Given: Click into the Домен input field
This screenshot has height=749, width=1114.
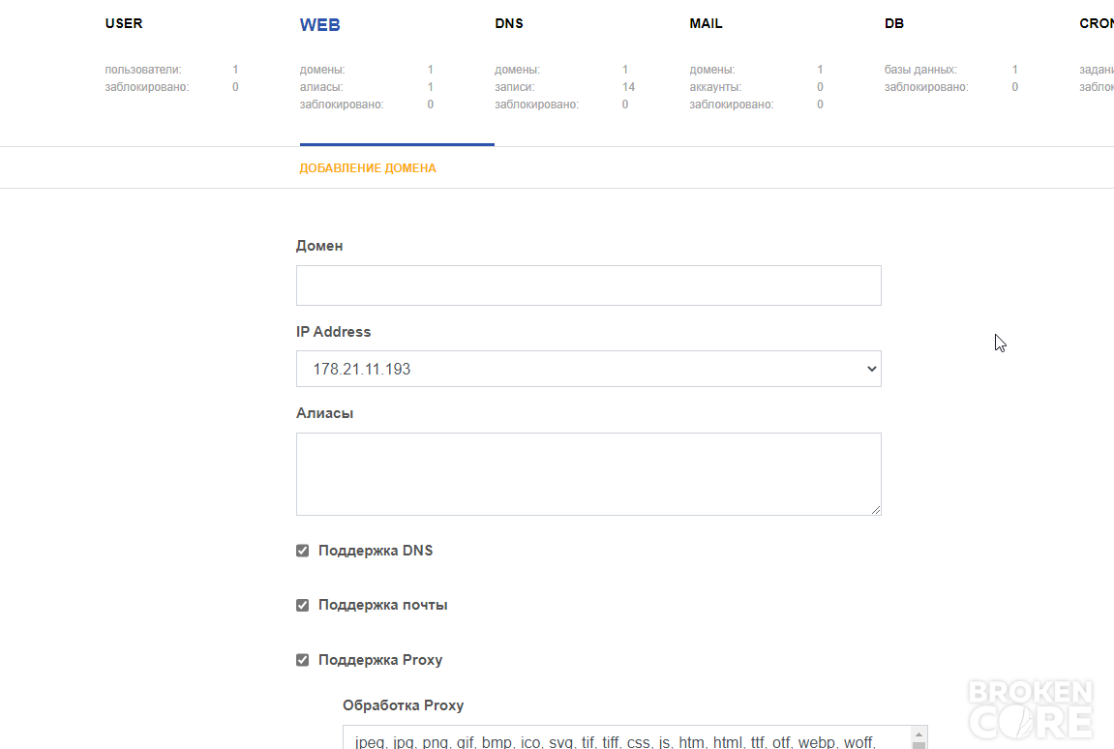Looking at the screenshot, I should [588, 285].
